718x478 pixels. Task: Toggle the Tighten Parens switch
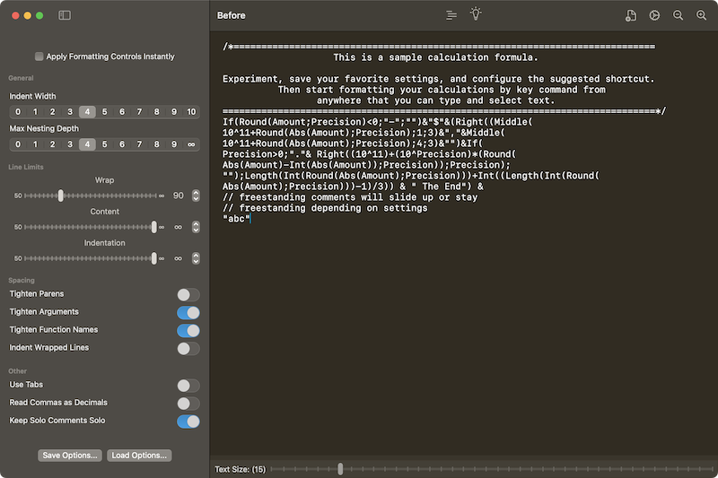coord(188,294)
